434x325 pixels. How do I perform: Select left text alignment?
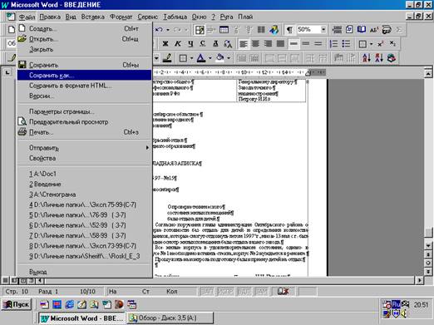point(243,44)
